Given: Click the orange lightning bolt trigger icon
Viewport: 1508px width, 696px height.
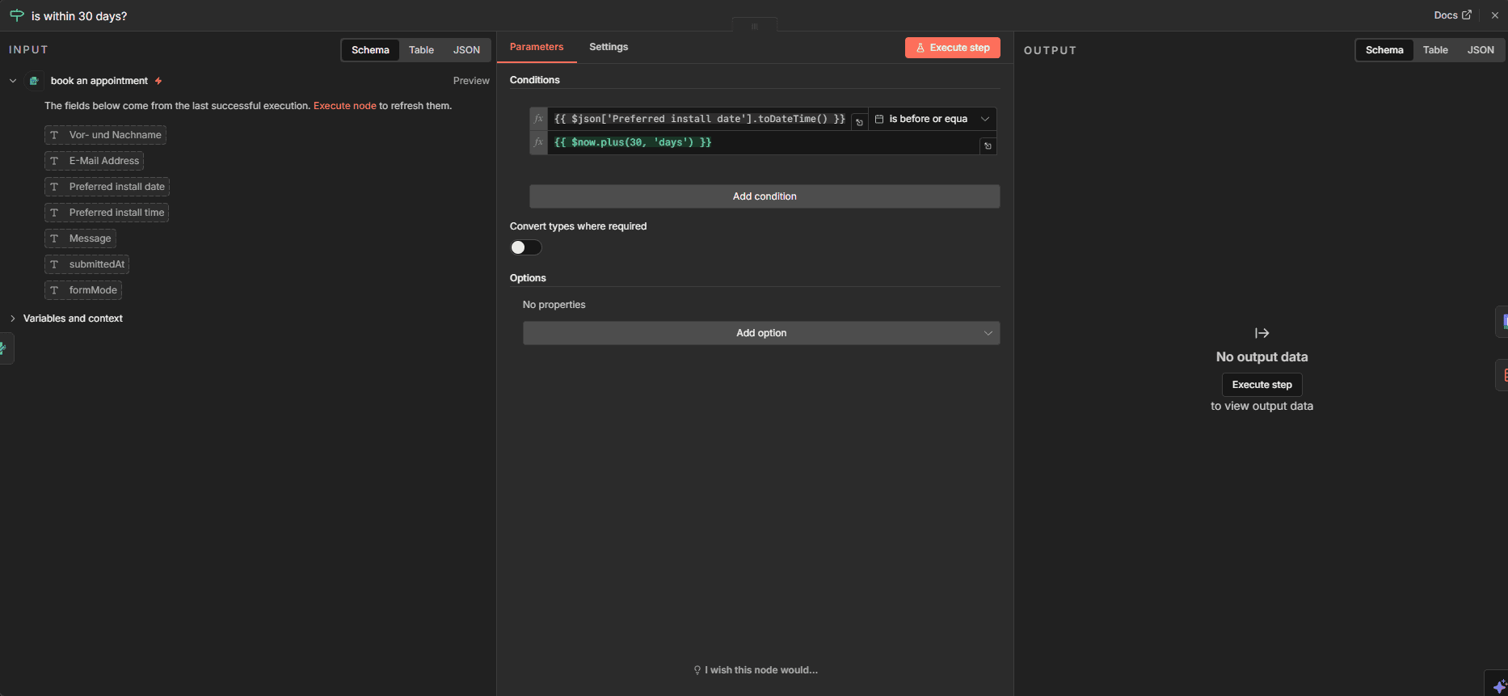Looking at the screenshot, I should point(158,81).
